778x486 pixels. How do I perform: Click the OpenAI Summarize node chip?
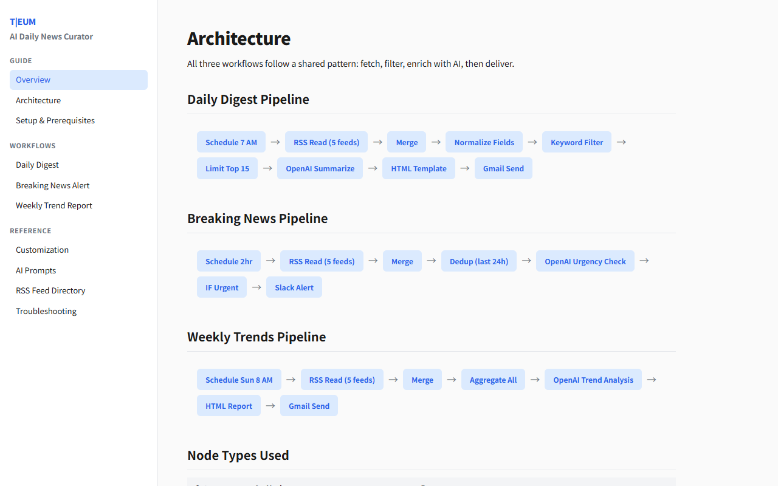(320, 168)
